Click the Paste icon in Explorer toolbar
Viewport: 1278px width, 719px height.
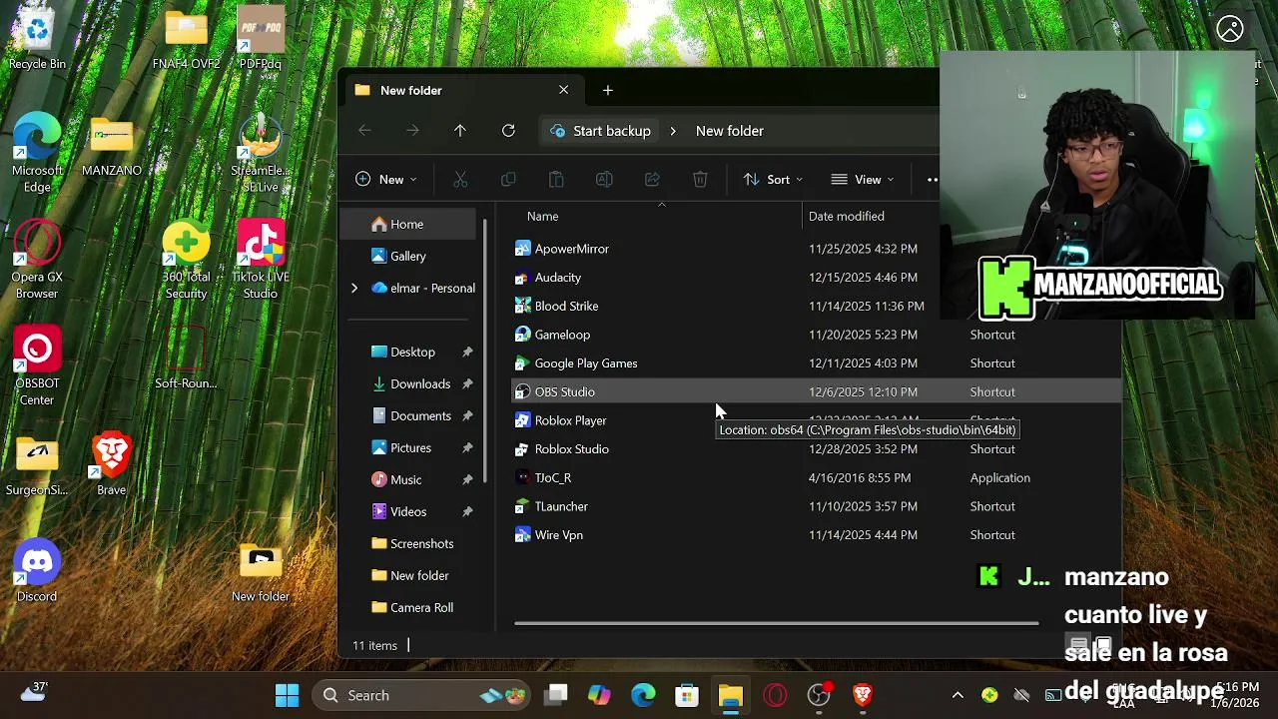click(556, 180)
